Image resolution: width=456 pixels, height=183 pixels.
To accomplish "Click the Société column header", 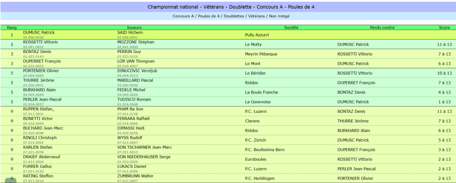I will (x=291, y=27).
